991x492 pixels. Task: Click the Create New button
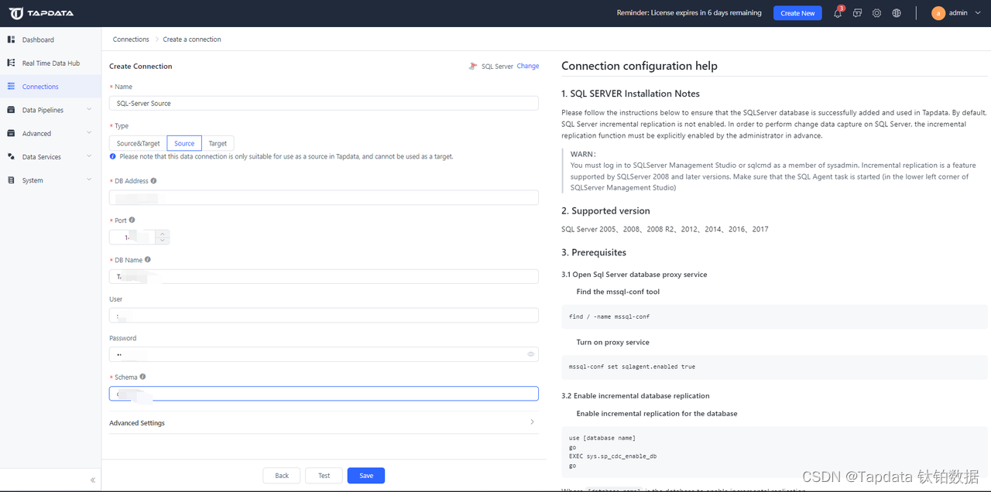pyautogui.click(x=797, y=13)
